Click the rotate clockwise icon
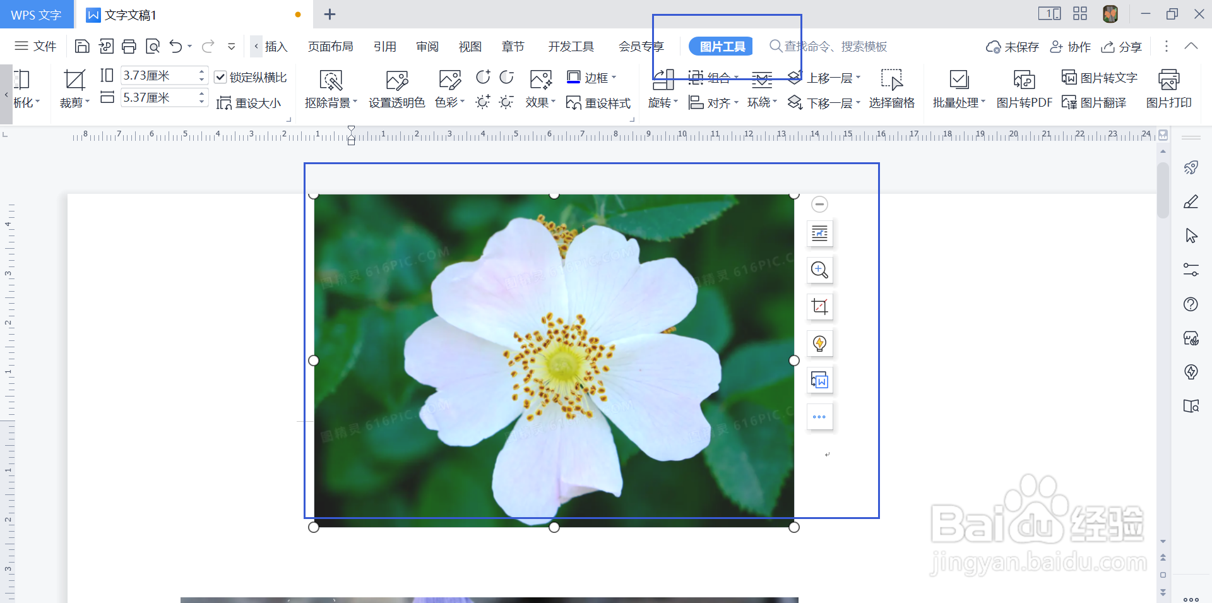Viewport: 1212px width, 603px height. (x=506, y=77)
